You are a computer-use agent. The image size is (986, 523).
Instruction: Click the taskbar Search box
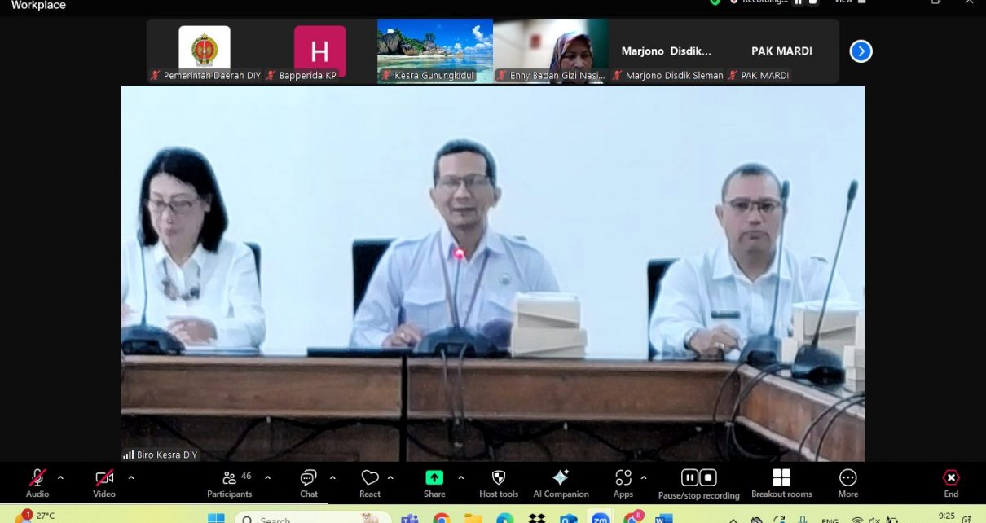click(311, 518)
